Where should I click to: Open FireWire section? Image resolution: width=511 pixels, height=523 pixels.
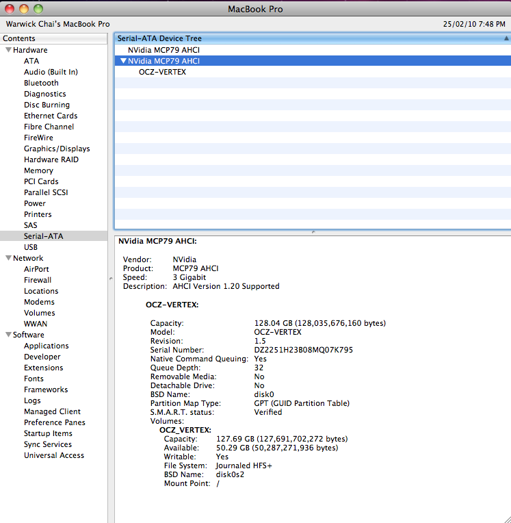click(38, 138)
